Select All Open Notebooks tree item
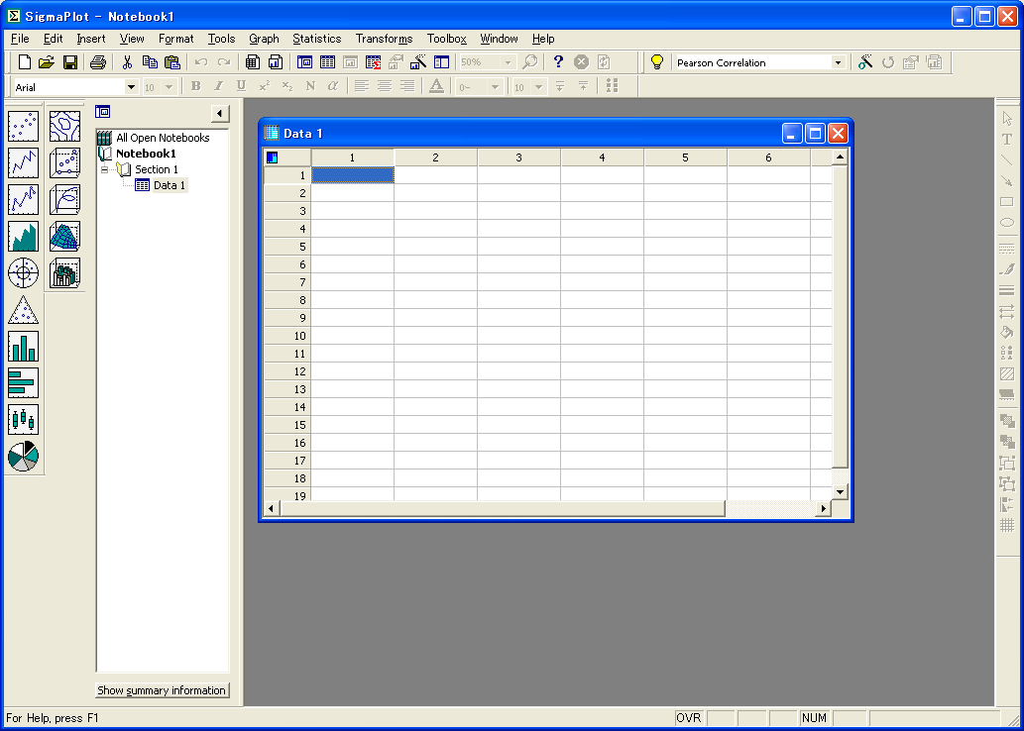 pos(163,138)
